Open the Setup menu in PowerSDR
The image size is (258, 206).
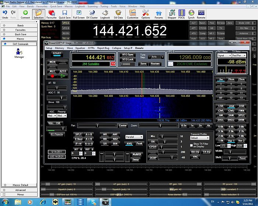pyautogui.click(x=49, y=48)
